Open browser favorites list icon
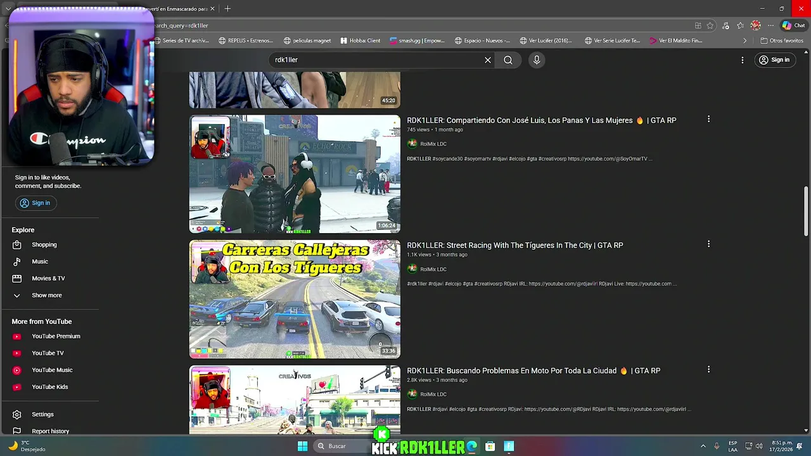Viewport: 811px width, 456px height. pyautogui.click(x=740, y=25)
